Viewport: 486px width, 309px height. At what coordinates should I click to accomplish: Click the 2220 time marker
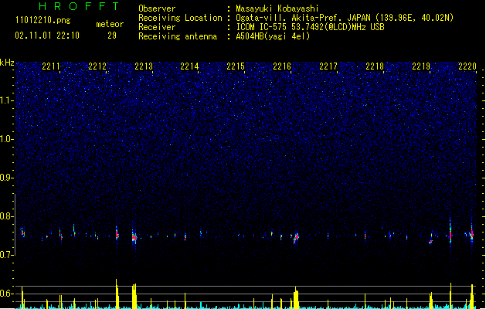tap(467, 66)
